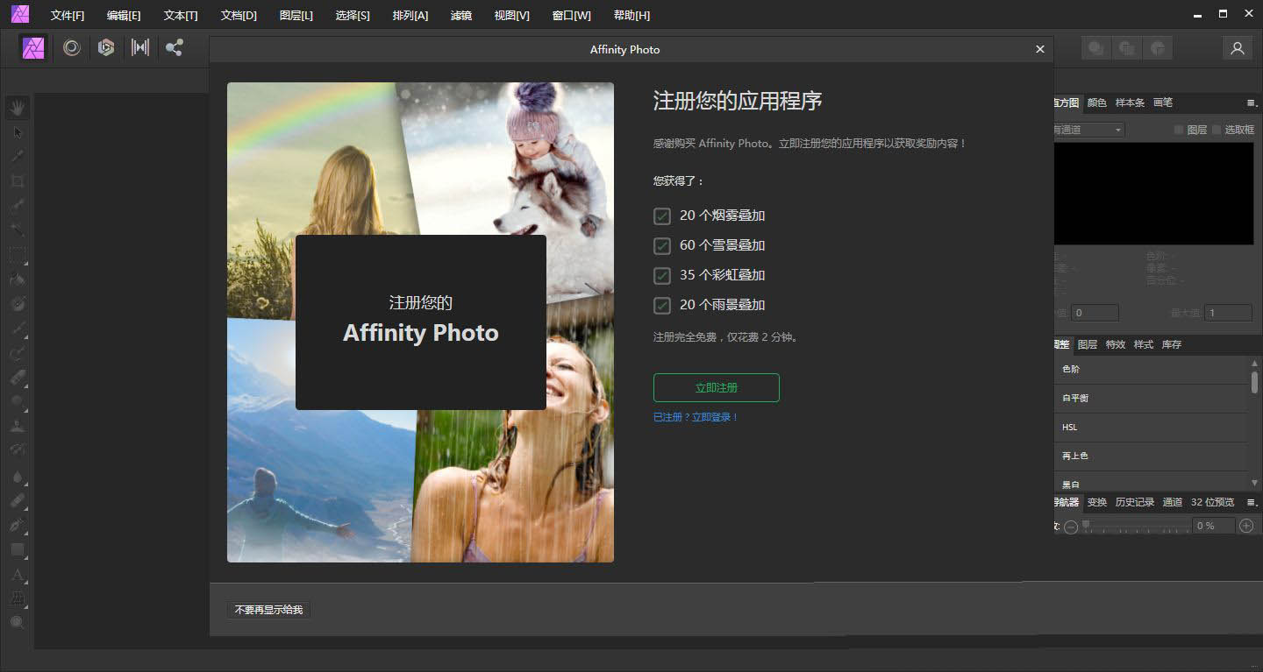Activate the Crop tool

[x=18, y=181]
